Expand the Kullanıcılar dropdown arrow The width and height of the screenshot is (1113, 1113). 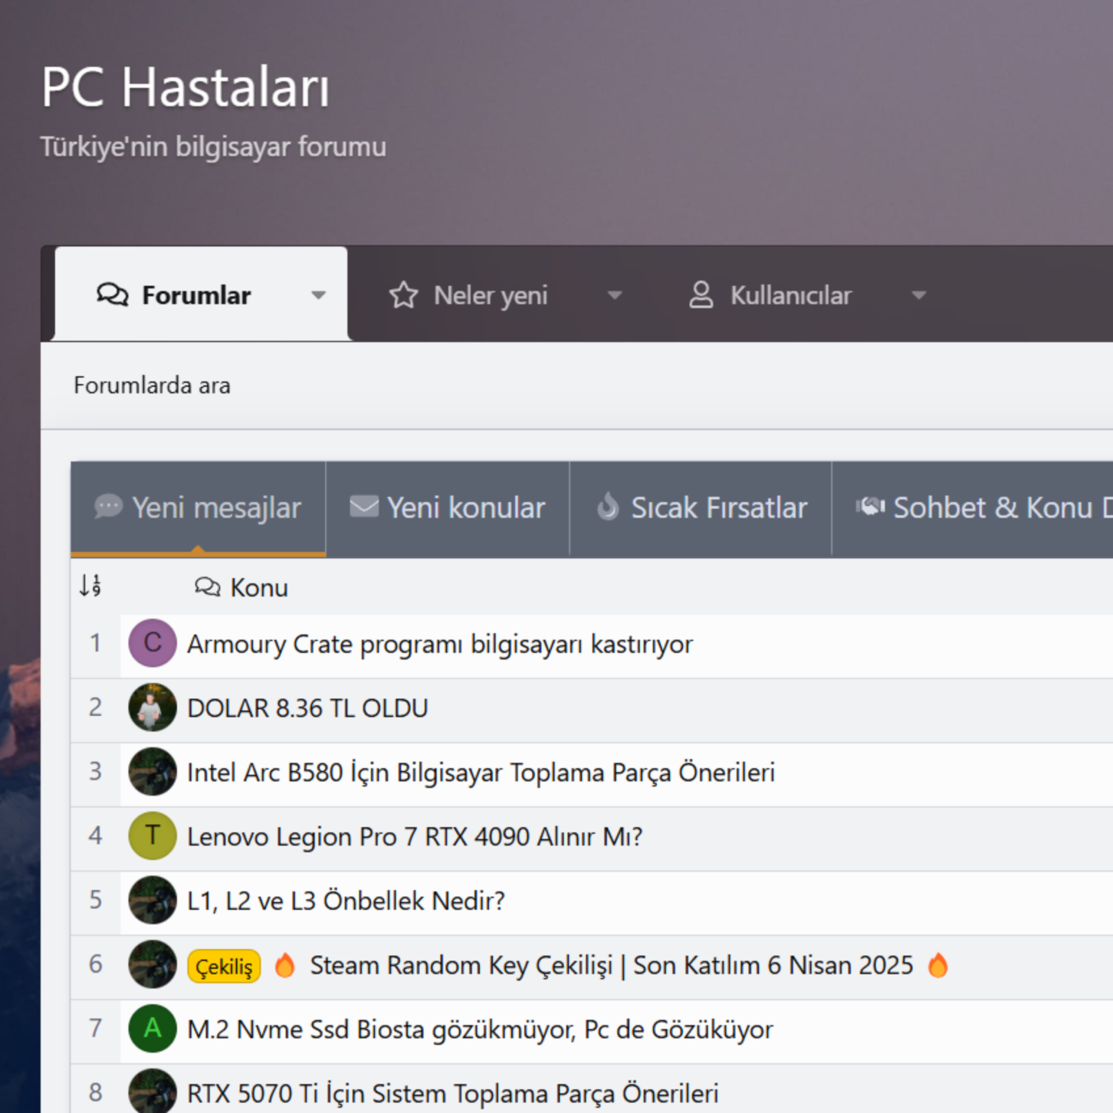coord(919,296)
